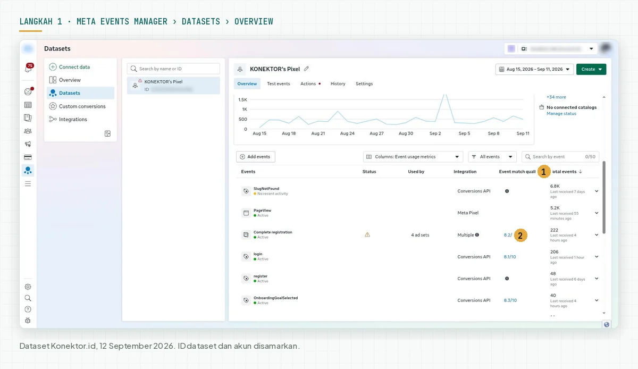The image size is (638, 369).
Task: Click the info icon in SlugNotFound row
Action: pyautogui.click(x=507, y=191)
